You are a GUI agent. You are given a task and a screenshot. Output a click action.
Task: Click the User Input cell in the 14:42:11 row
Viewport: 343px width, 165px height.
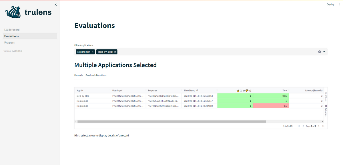coord(128,101)
